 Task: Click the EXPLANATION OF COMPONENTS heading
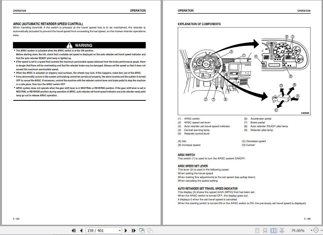tap(199, 24)
